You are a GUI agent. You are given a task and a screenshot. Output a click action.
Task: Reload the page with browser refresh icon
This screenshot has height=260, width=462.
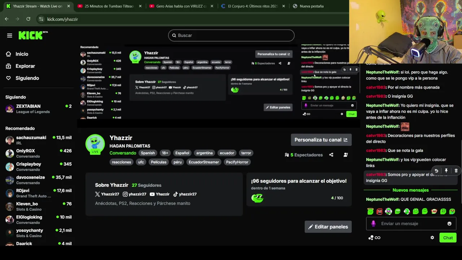(28, 19)
